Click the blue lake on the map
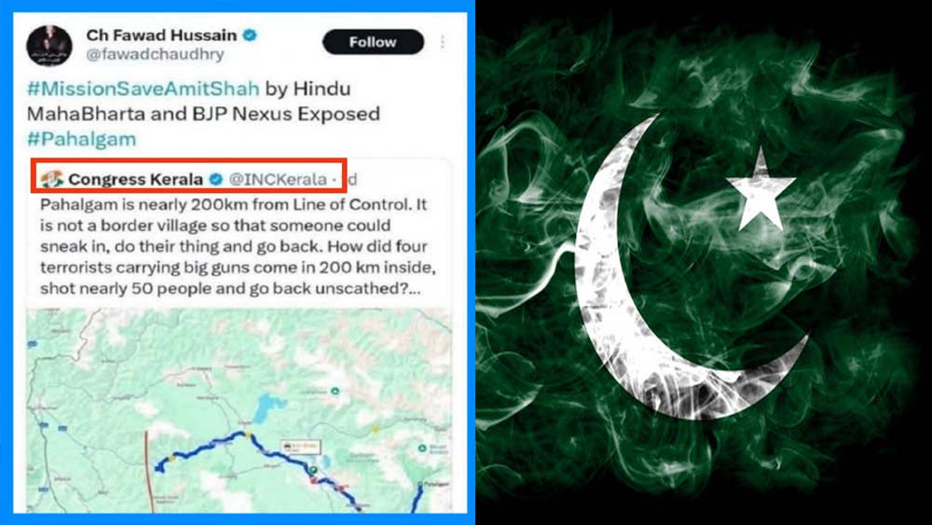 pos(263,408)
